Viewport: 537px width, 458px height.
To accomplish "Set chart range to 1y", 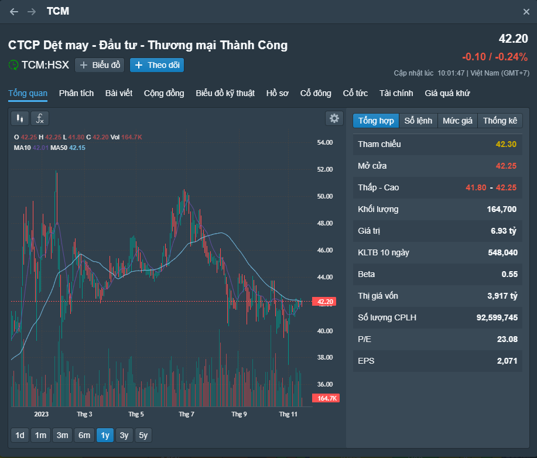I will 105,435.
